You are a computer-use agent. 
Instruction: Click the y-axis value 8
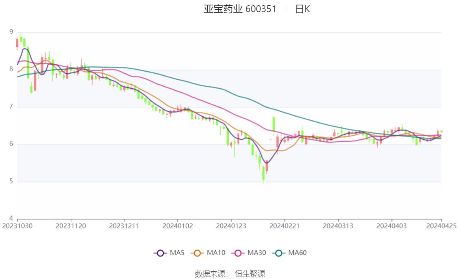pos(11,69)
